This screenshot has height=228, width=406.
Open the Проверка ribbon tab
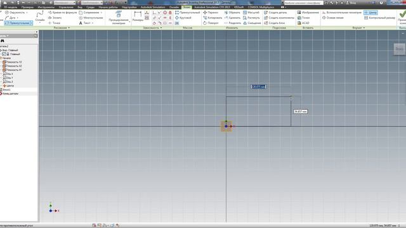pos(27,7)
